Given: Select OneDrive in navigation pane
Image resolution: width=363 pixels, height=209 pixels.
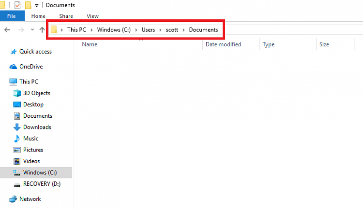Looking at the screenshot, I should 31,67.
